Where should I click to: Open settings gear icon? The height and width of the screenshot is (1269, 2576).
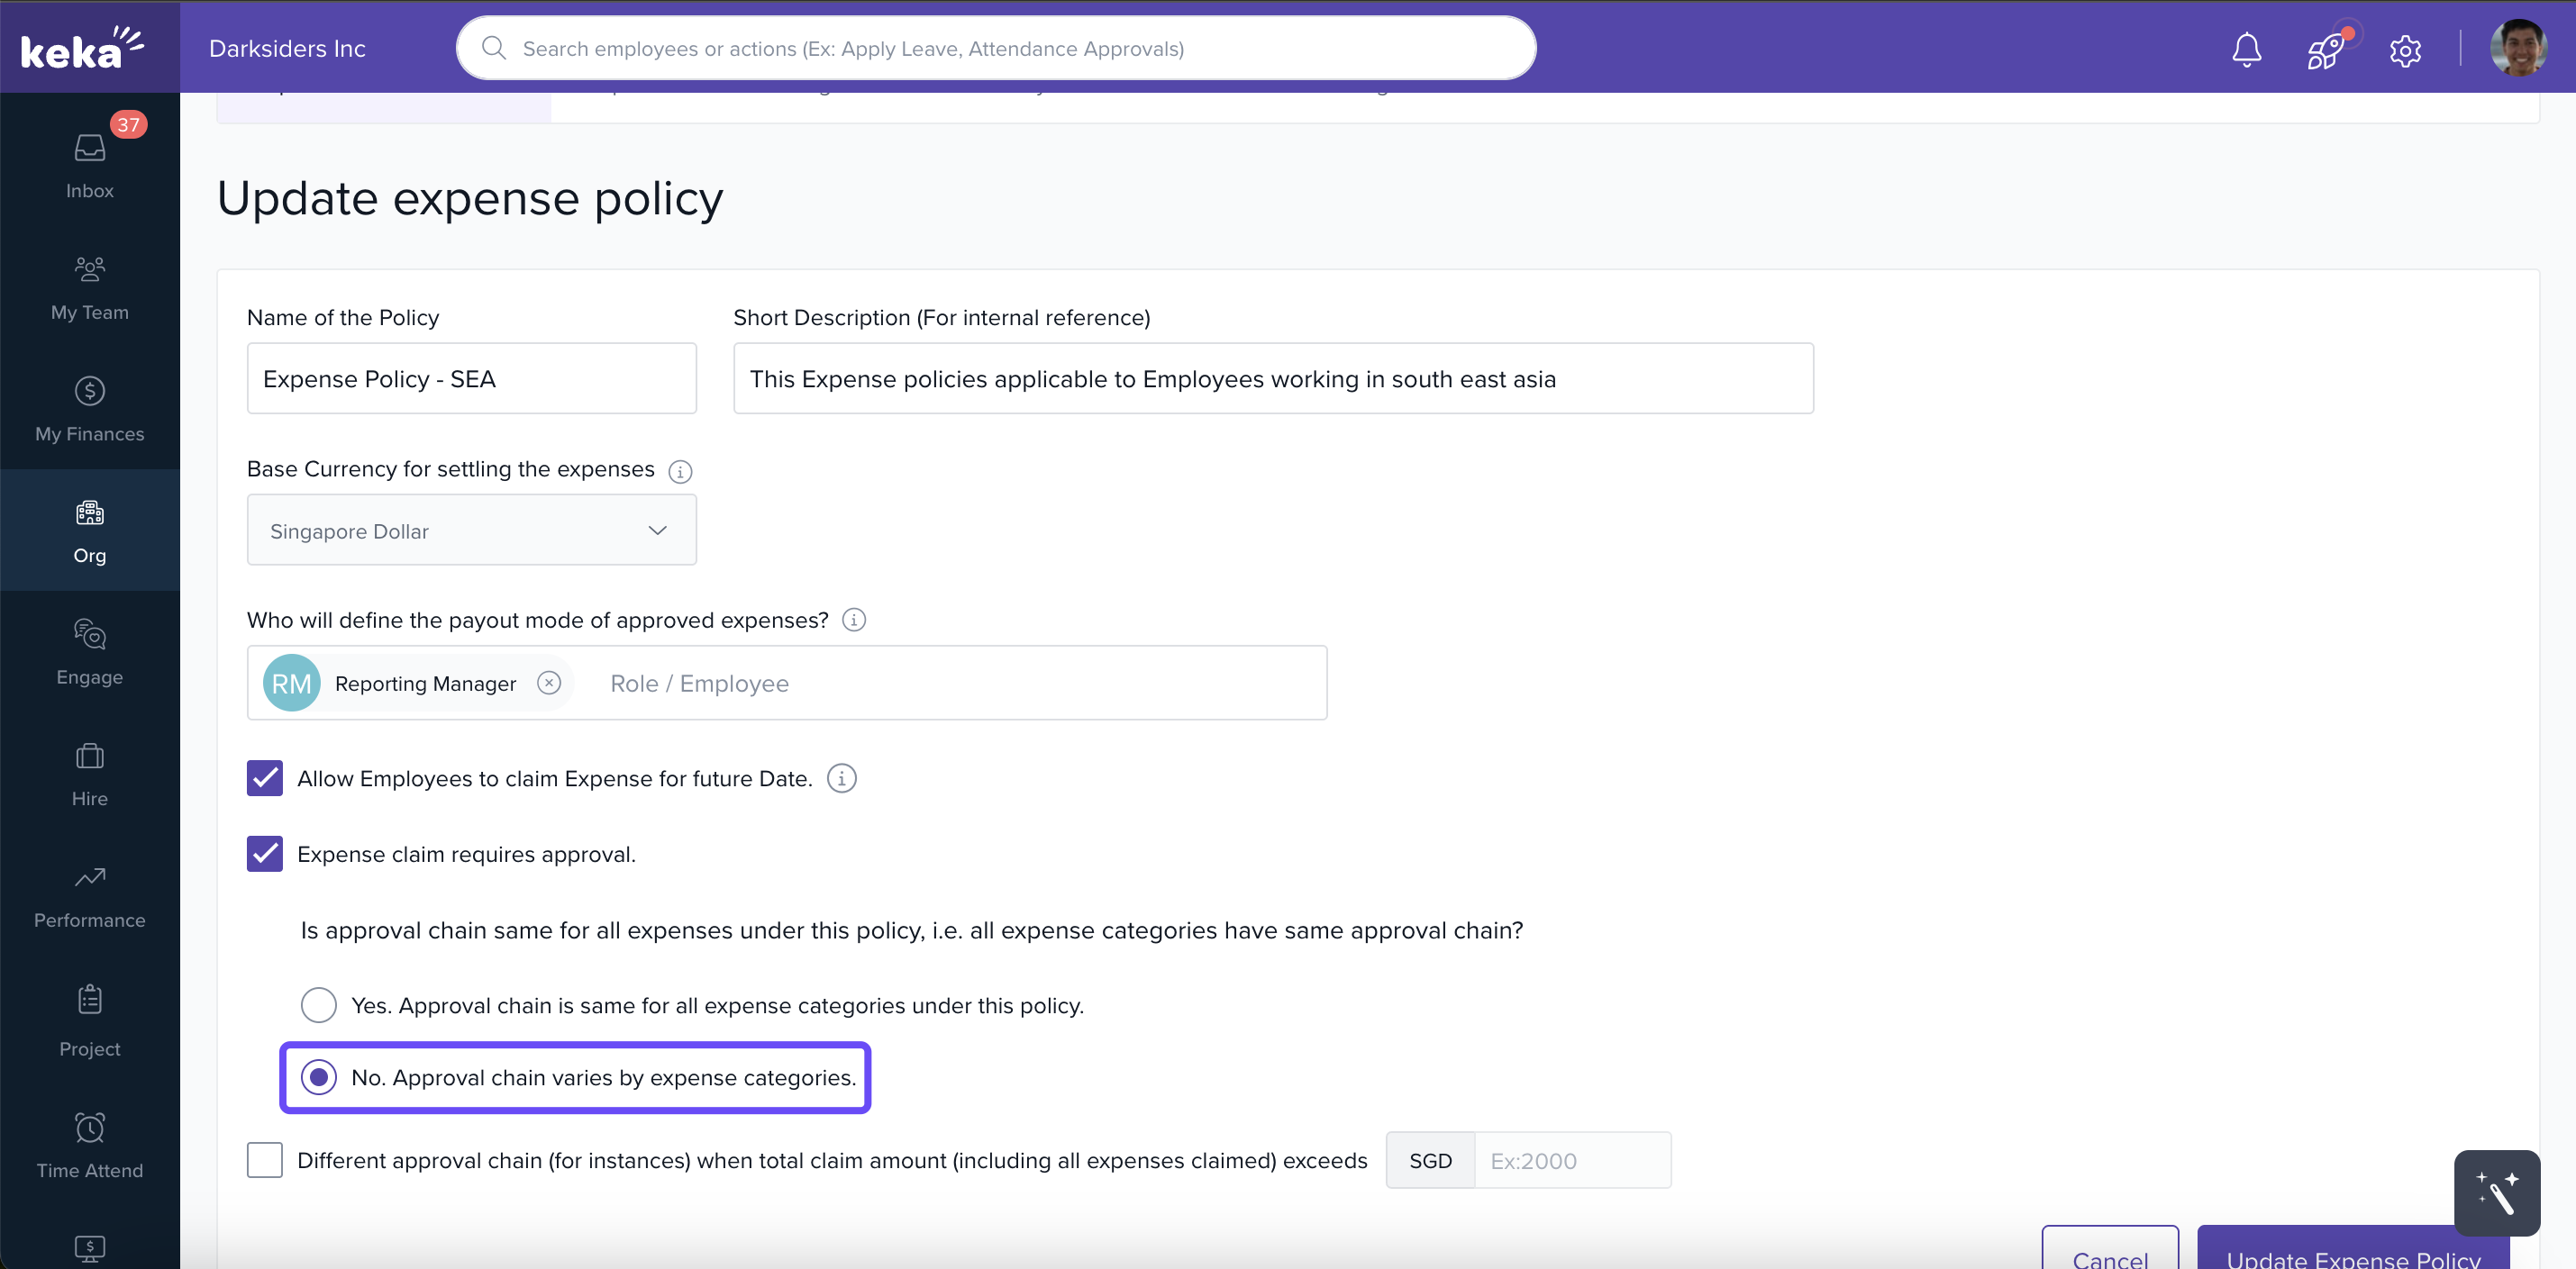[x=2405, y=49]
